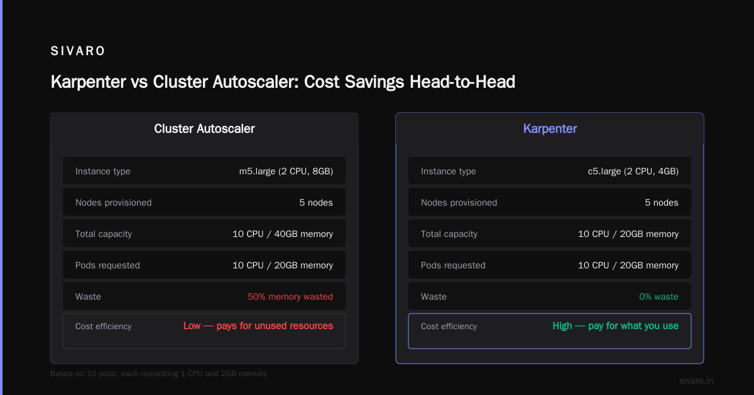The width and height of the screenshot is (754, 395).
Task: Click Cost efficiency label in Karpenter card
Action: point(449,326)
